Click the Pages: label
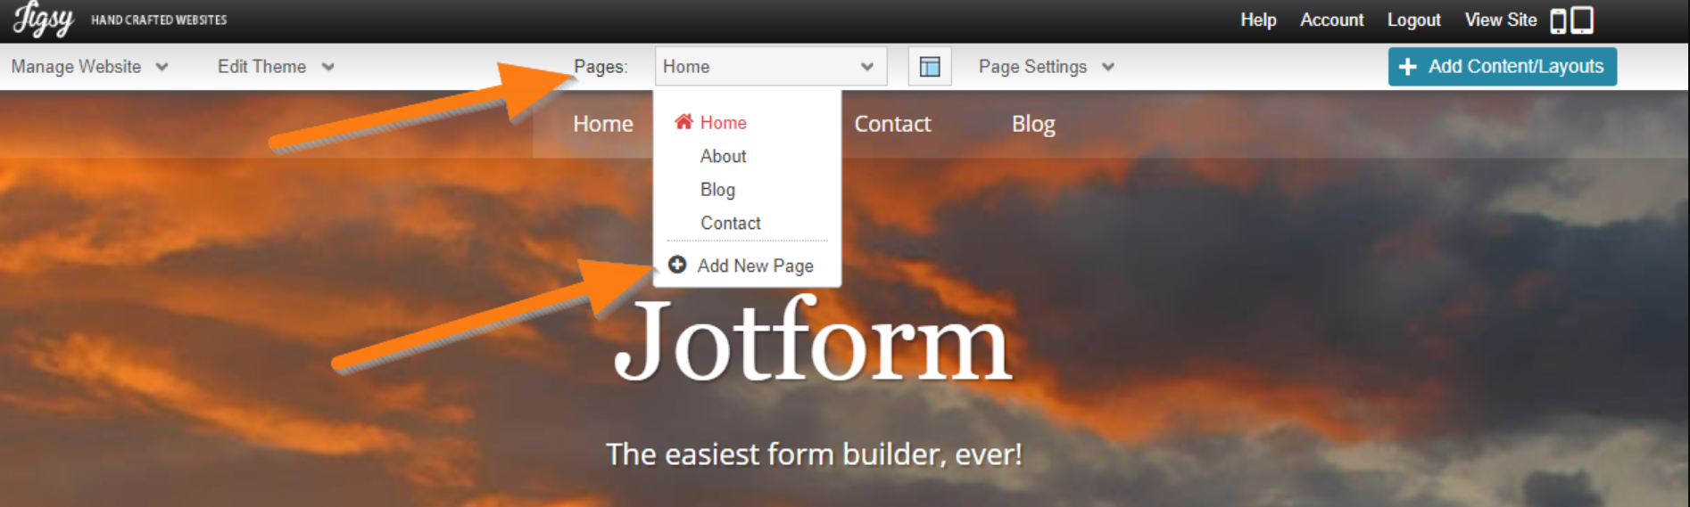The width and height of the screenshot is (1690, 507). pyautogui.click(x=601, y=67)
